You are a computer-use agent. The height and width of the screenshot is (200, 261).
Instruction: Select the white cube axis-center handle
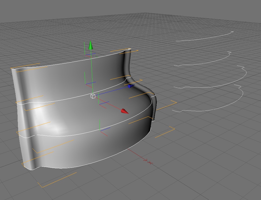pos(93,96)
